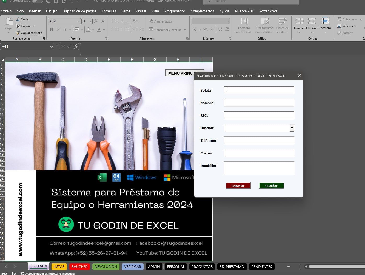Toggle the Autoguardado switch
Viewport: 365px width, 275px height.
pos(38,1)
